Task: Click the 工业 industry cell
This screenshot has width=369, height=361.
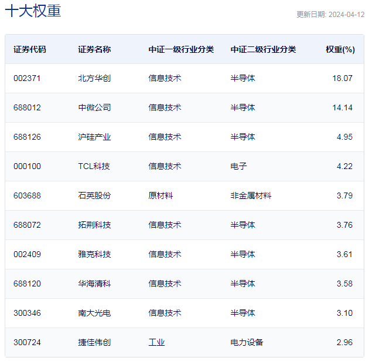Action: pos(156,342)
